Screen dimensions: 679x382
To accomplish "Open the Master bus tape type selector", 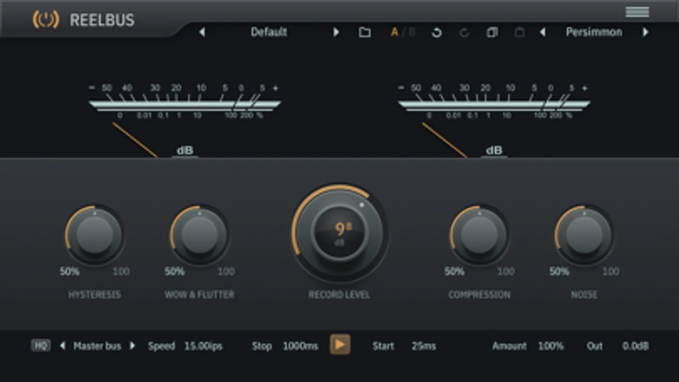I will click(97, 346).
